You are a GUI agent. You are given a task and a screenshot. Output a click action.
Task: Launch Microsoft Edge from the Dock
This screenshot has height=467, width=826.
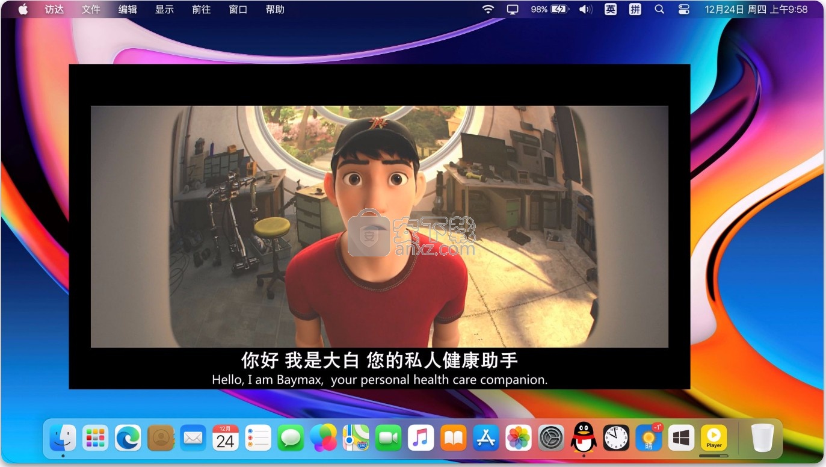128,438
